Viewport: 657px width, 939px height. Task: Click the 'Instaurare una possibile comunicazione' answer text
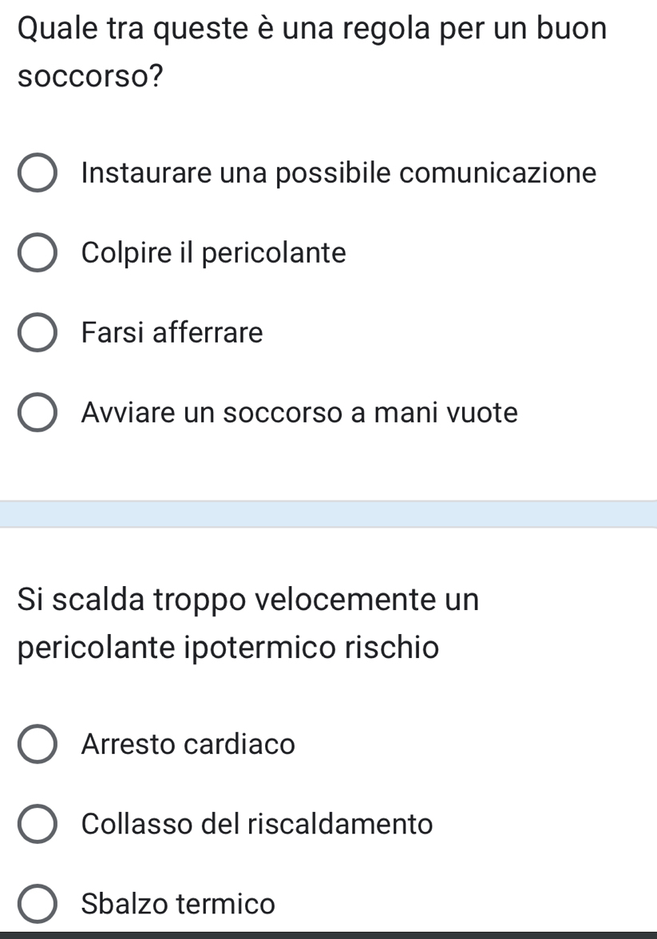338,173
